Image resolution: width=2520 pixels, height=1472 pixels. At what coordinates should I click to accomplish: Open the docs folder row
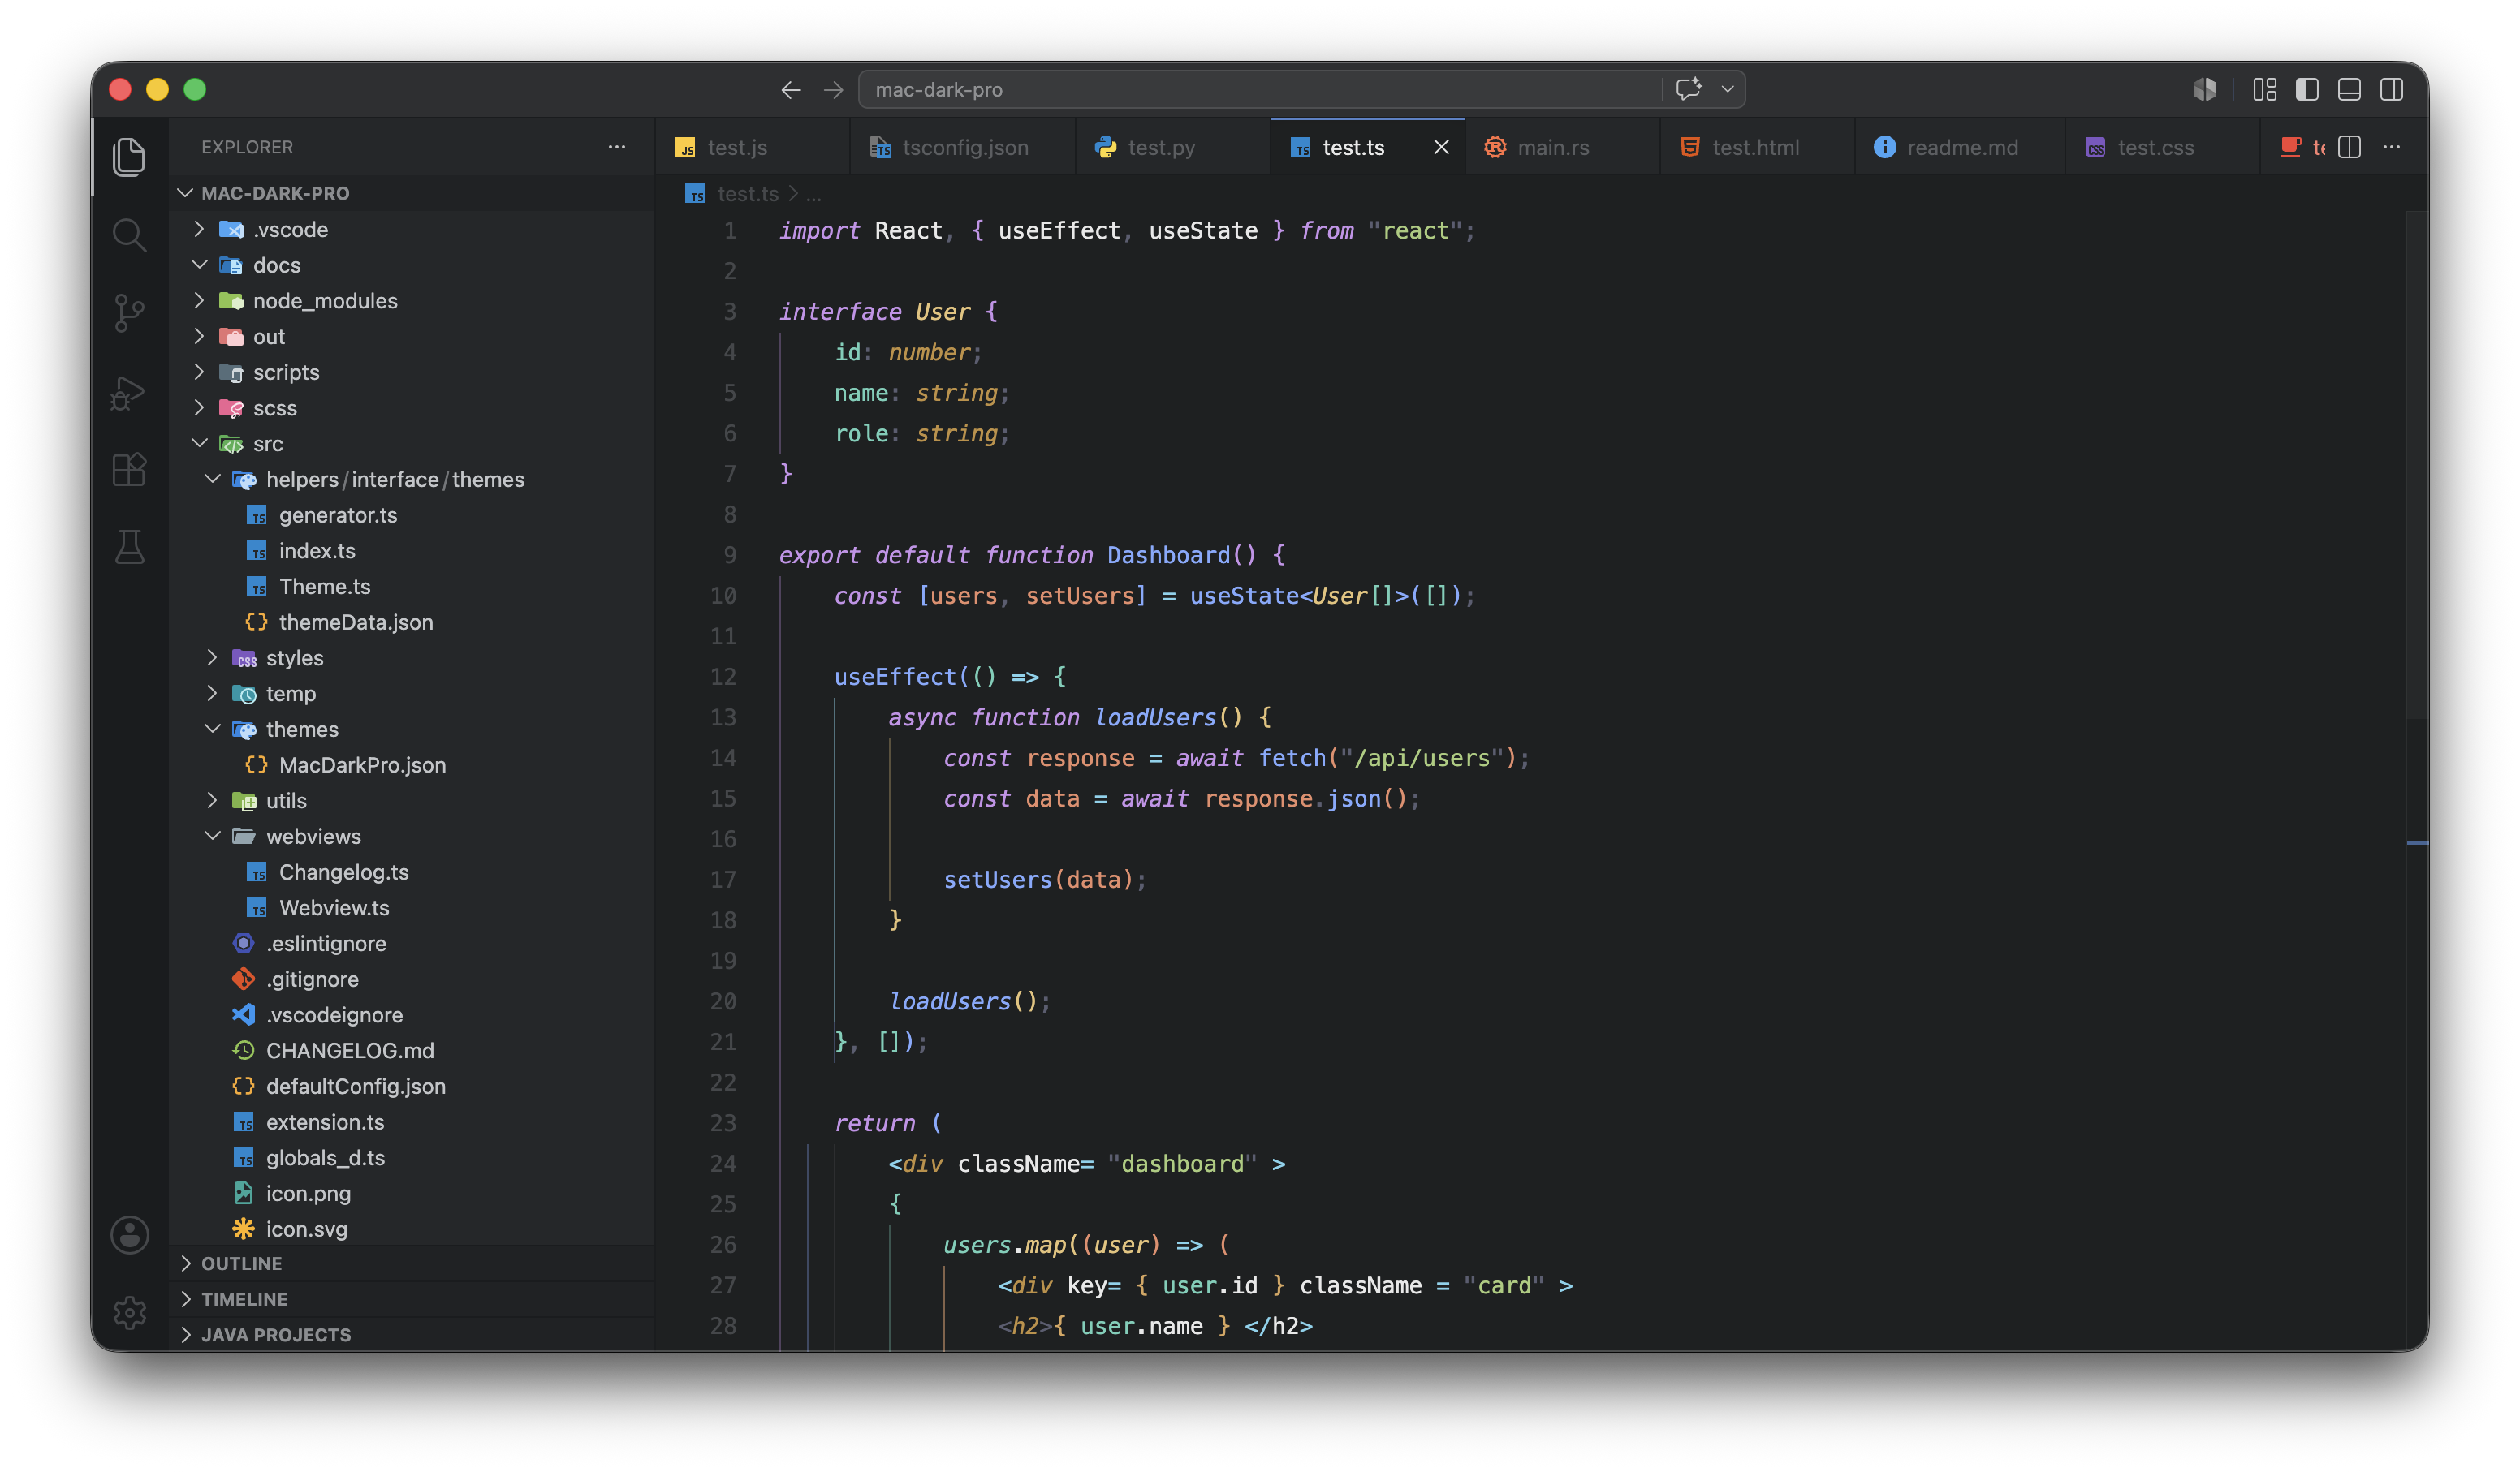pyautogui.click(x=412, y=265)
